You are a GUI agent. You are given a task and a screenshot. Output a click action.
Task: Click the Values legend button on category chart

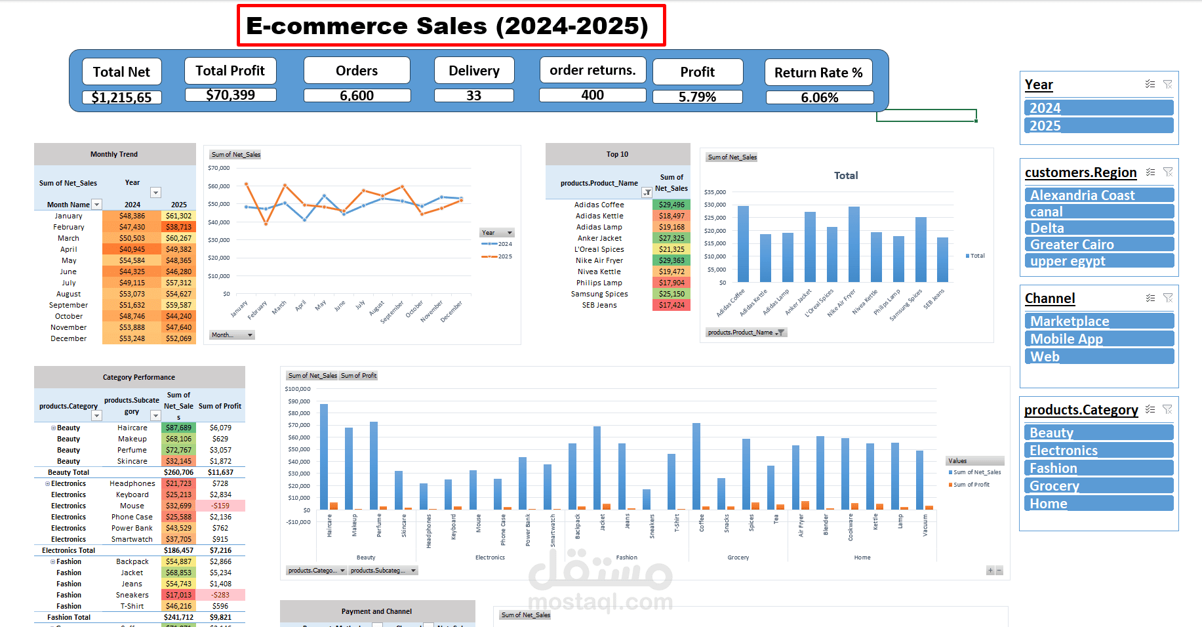click(975, 461)
